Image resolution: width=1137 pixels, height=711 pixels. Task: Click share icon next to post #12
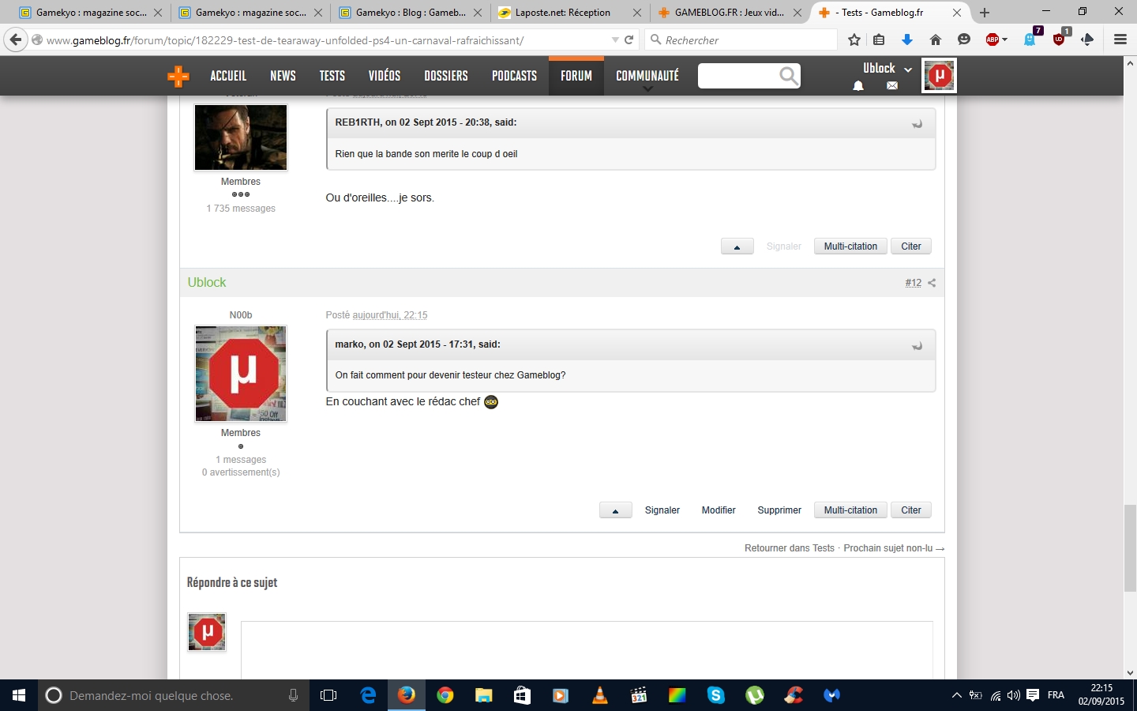tap(932, 283)
